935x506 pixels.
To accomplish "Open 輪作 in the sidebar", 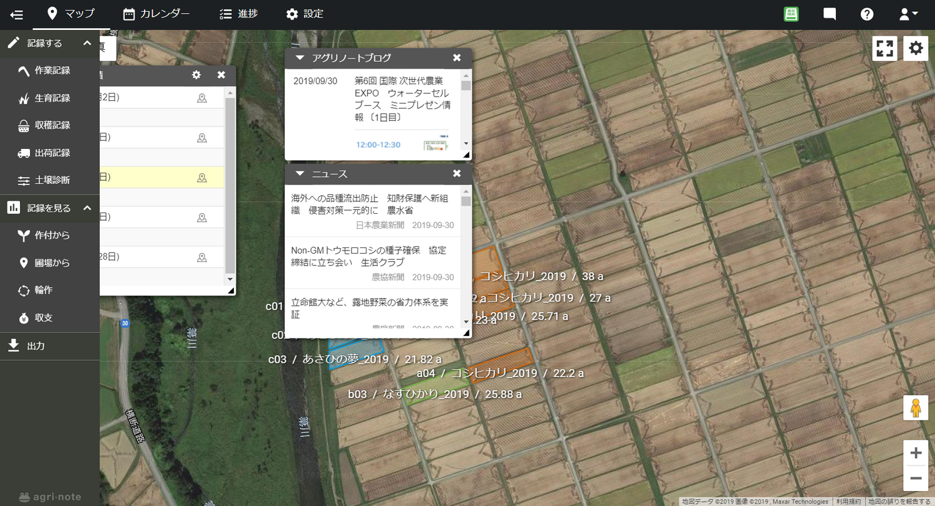I will 50,290.
